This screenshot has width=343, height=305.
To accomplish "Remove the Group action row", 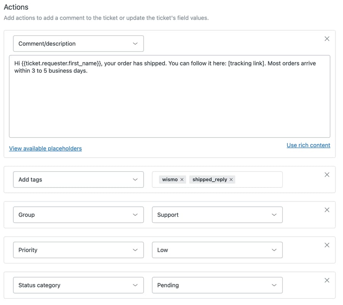I will (x=327, y=210).
